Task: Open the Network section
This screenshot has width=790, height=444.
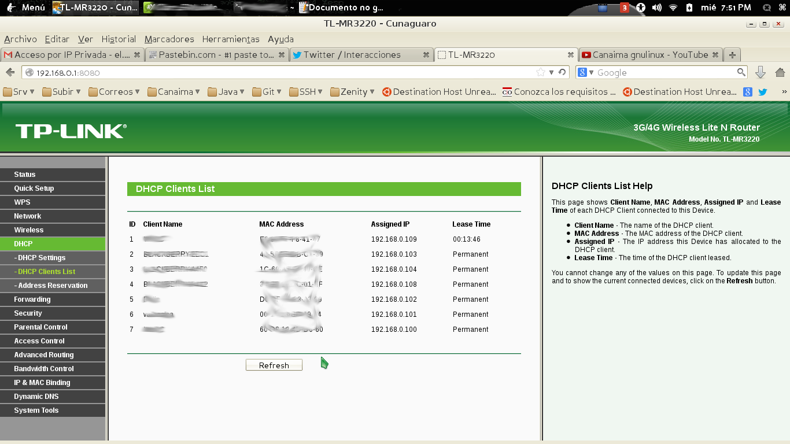Action: click(53, 216)
